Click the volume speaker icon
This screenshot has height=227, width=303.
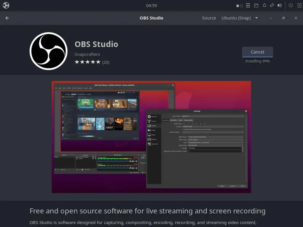point(280,5)
